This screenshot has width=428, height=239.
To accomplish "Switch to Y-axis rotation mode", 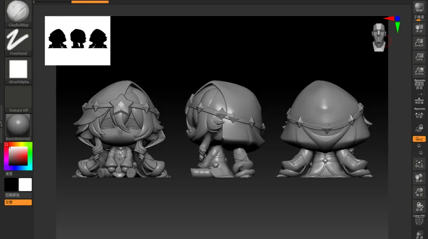I will coord(419,146).
